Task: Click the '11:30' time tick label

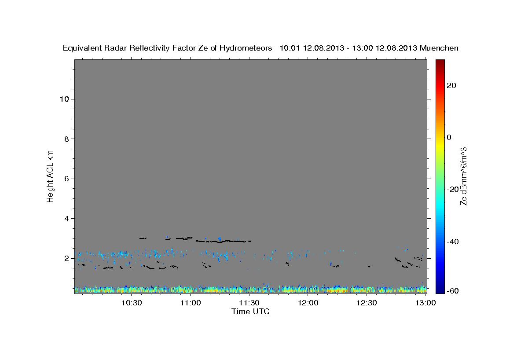Action: pos(249,303)
